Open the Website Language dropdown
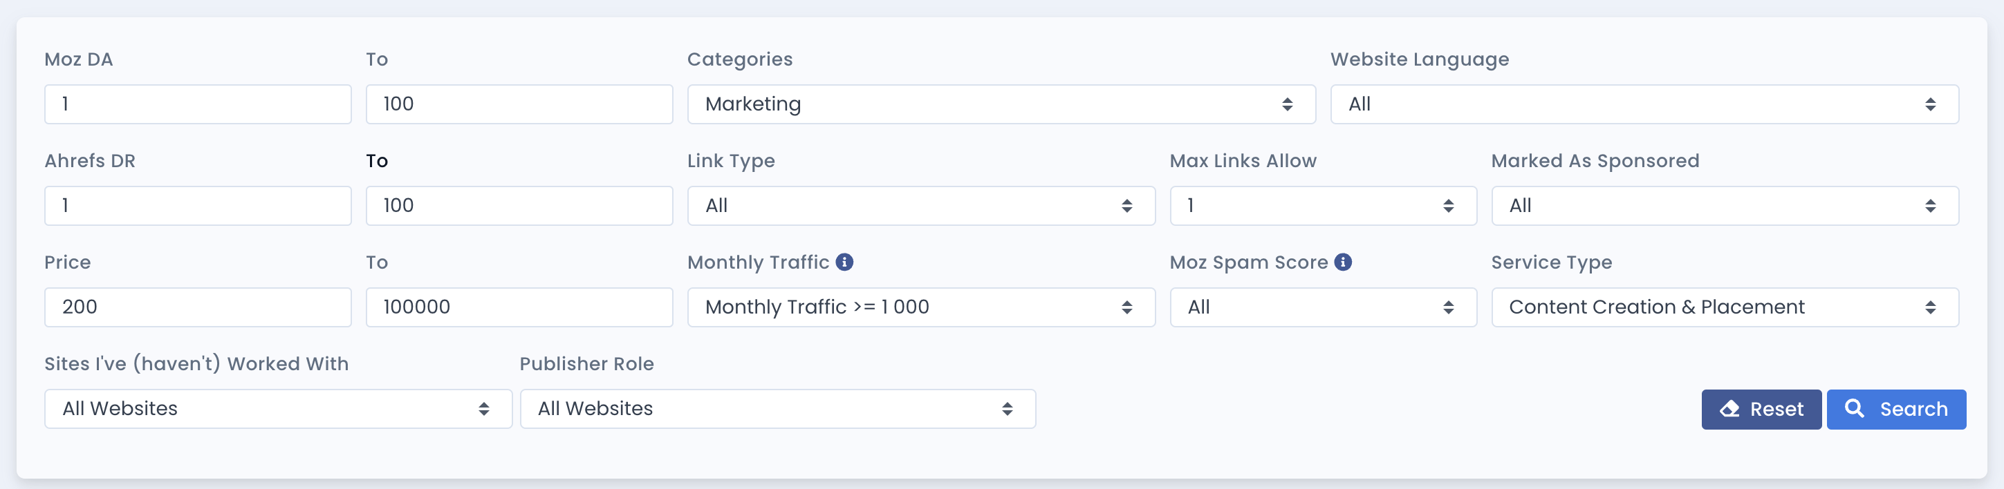The height and width of the screenshot is (489, 2004). click(x=1643, y=104)
